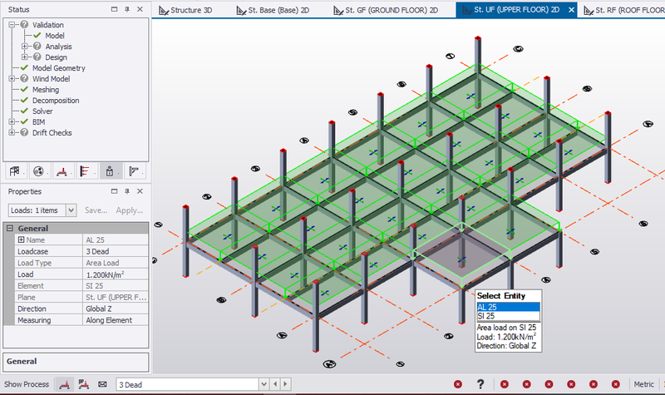This screenshot has height=395, width=665.
Task: Close the Properties panel
Action: pos(140,191)
